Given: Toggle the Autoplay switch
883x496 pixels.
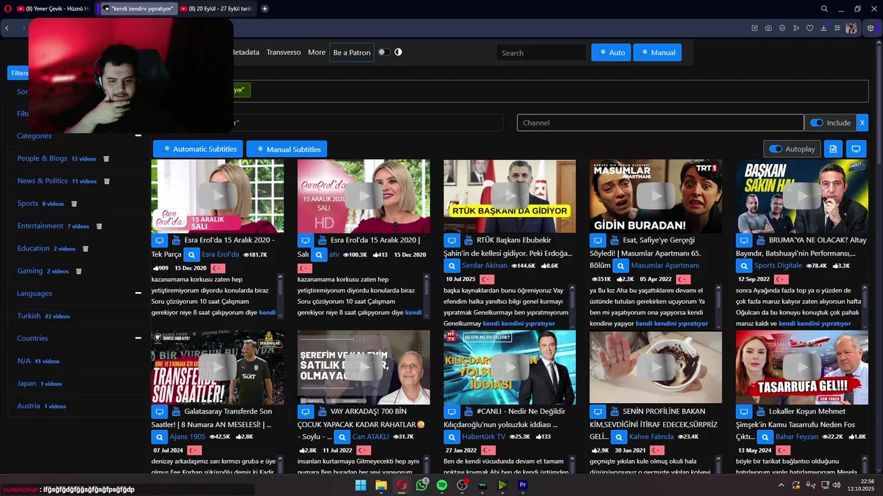Looking at the screenshot, I should pyautogui.click(x=776, y=149).
